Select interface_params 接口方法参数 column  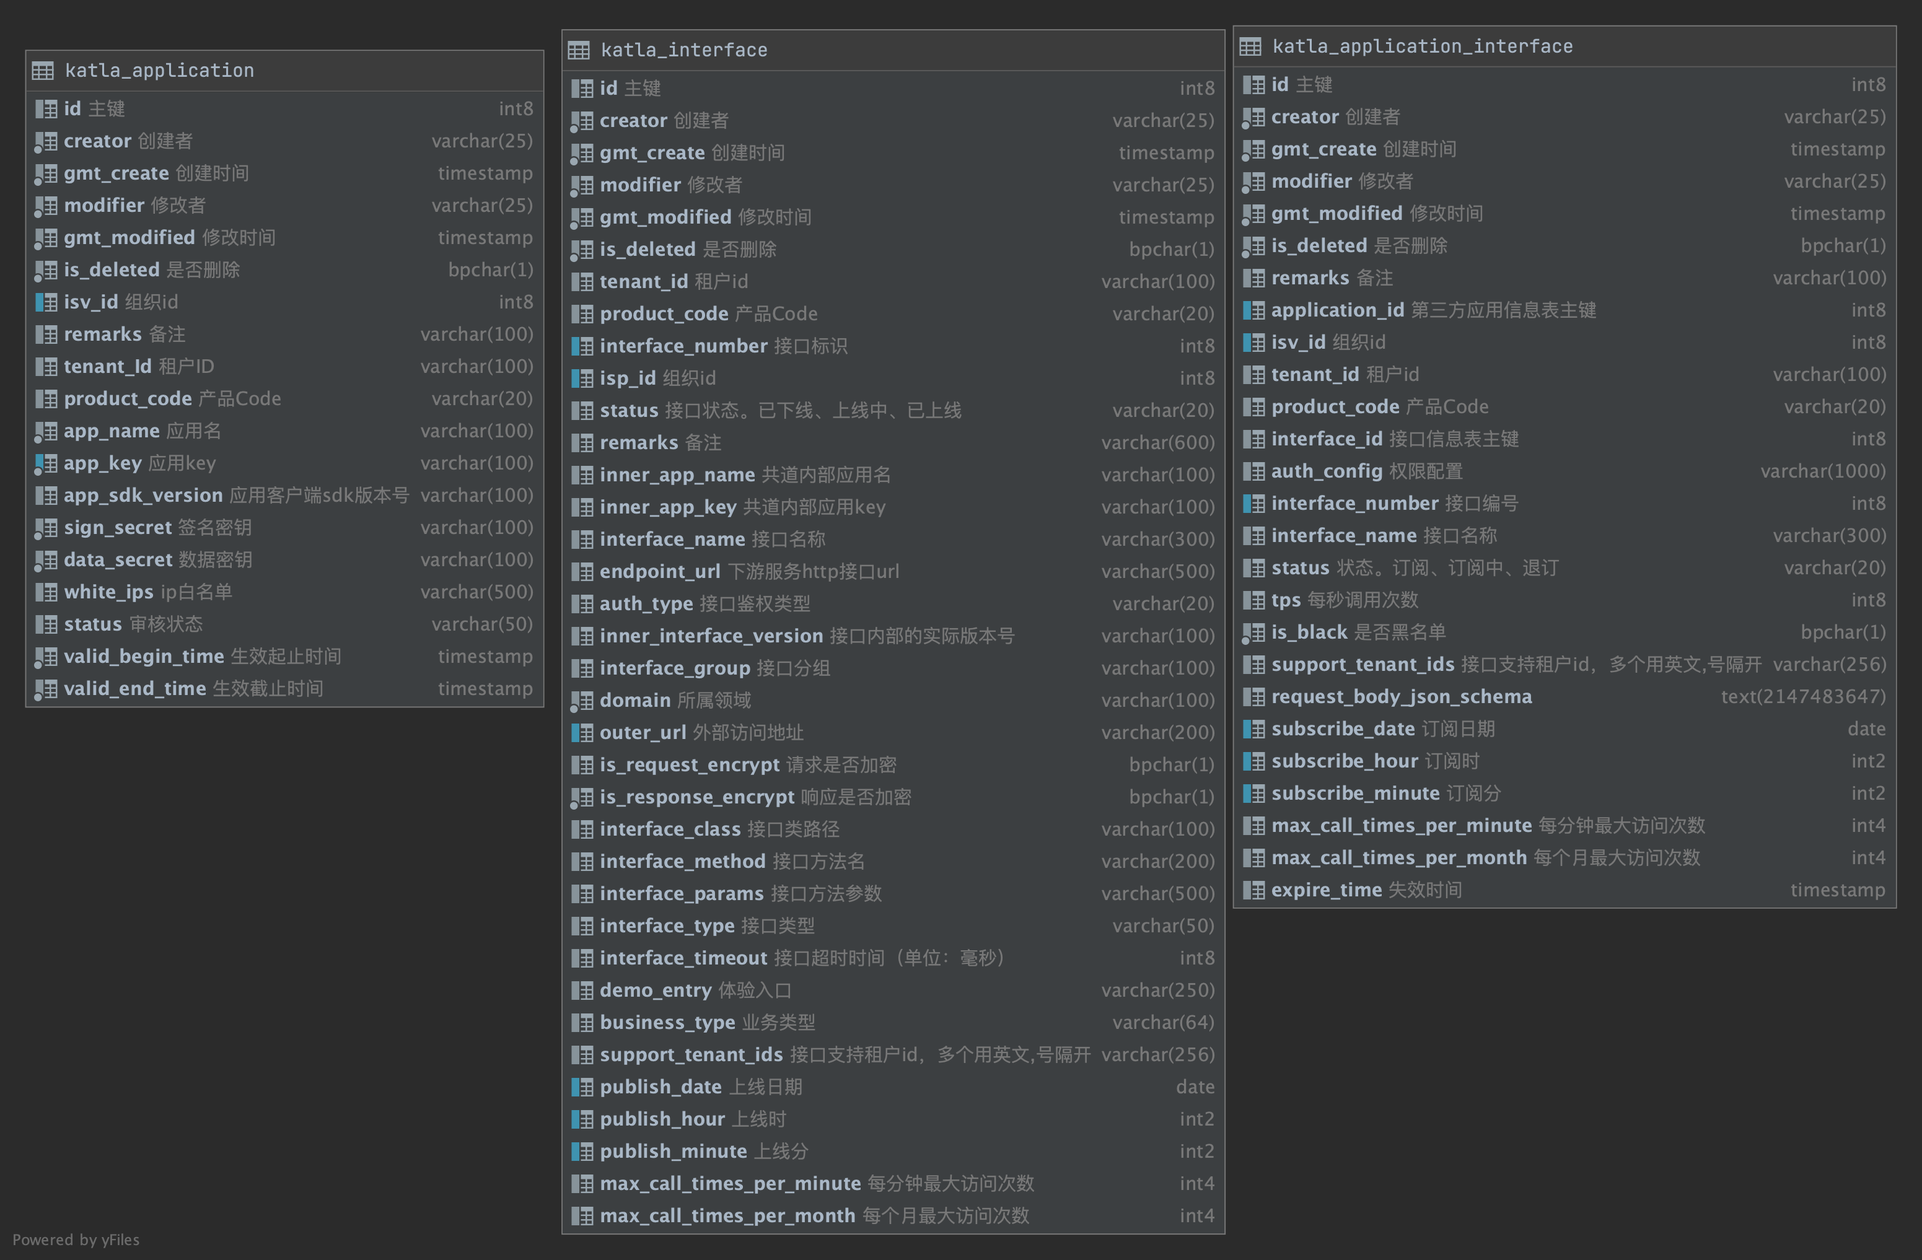893,893
